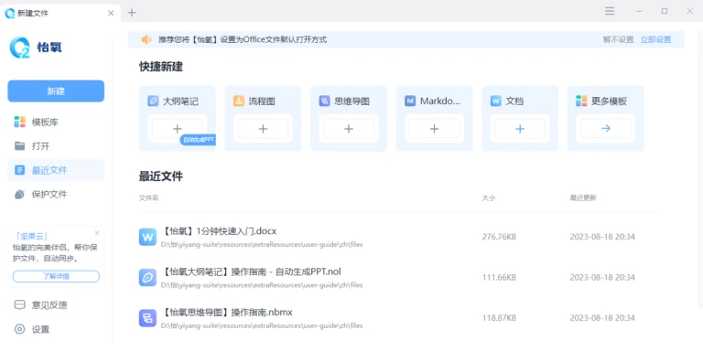Screen dimensions: 703x351
Task: Click the 模板库 colorful grid icon
Action: point(20,122)
